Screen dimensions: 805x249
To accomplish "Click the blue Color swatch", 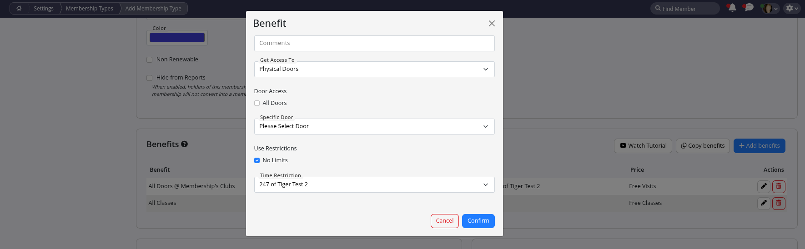I will tap(177, 38).
